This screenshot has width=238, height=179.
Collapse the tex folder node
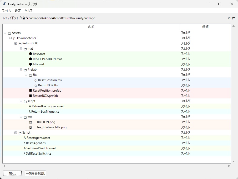21,117
